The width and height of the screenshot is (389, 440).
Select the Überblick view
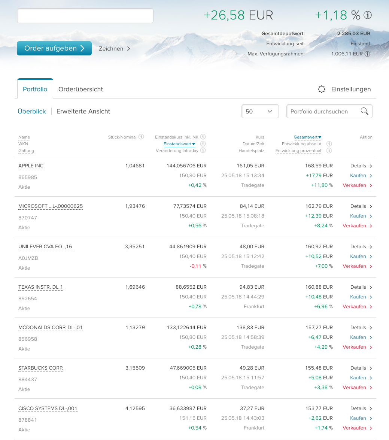point(32,111)
